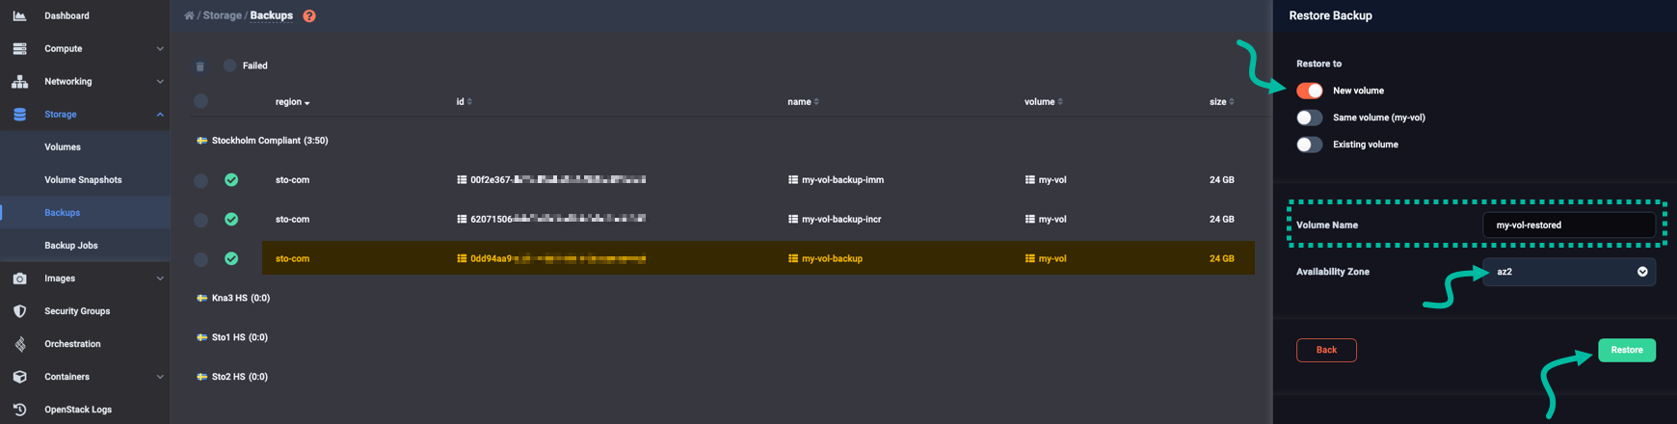This screenshot has height=424, width=1677.
Task: Click Storage link in breadcrumb
Action: coord(222,15)
